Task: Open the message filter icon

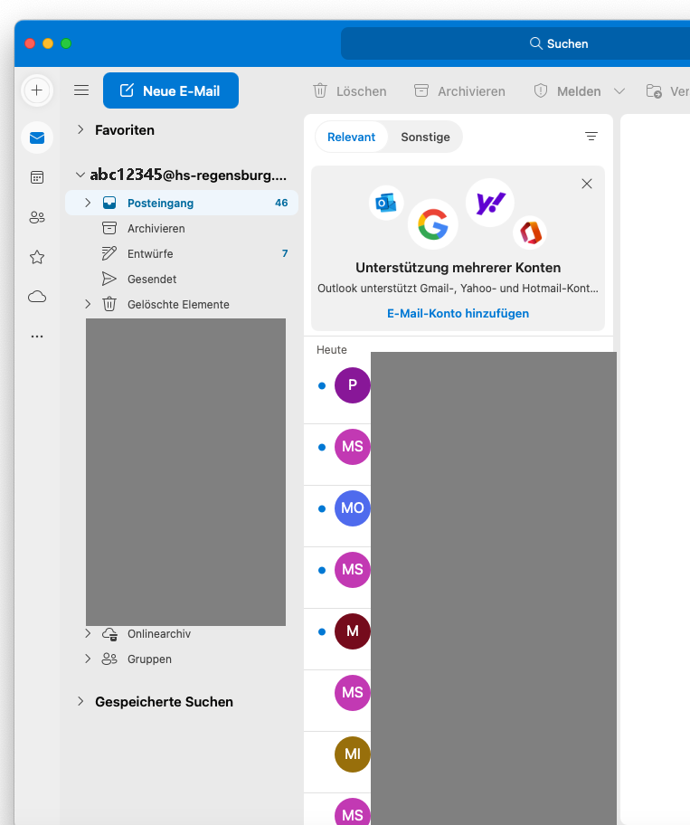Action: tap(591, 137)
